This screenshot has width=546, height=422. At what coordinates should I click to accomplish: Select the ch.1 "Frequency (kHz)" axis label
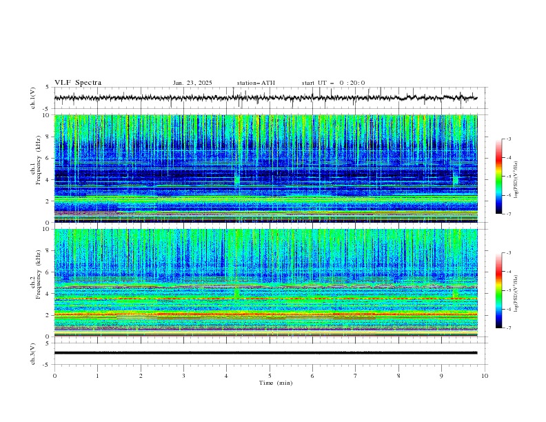(x=39, y=161)
